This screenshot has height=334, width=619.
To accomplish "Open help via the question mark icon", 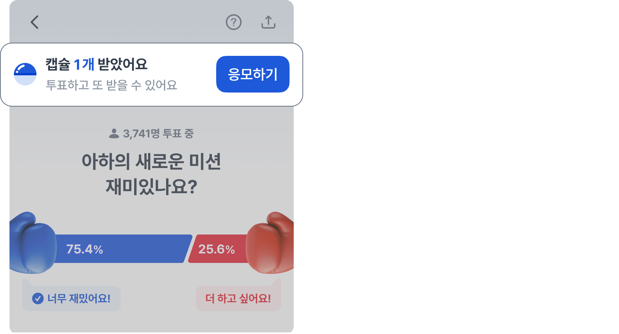I will coord(233,22).
